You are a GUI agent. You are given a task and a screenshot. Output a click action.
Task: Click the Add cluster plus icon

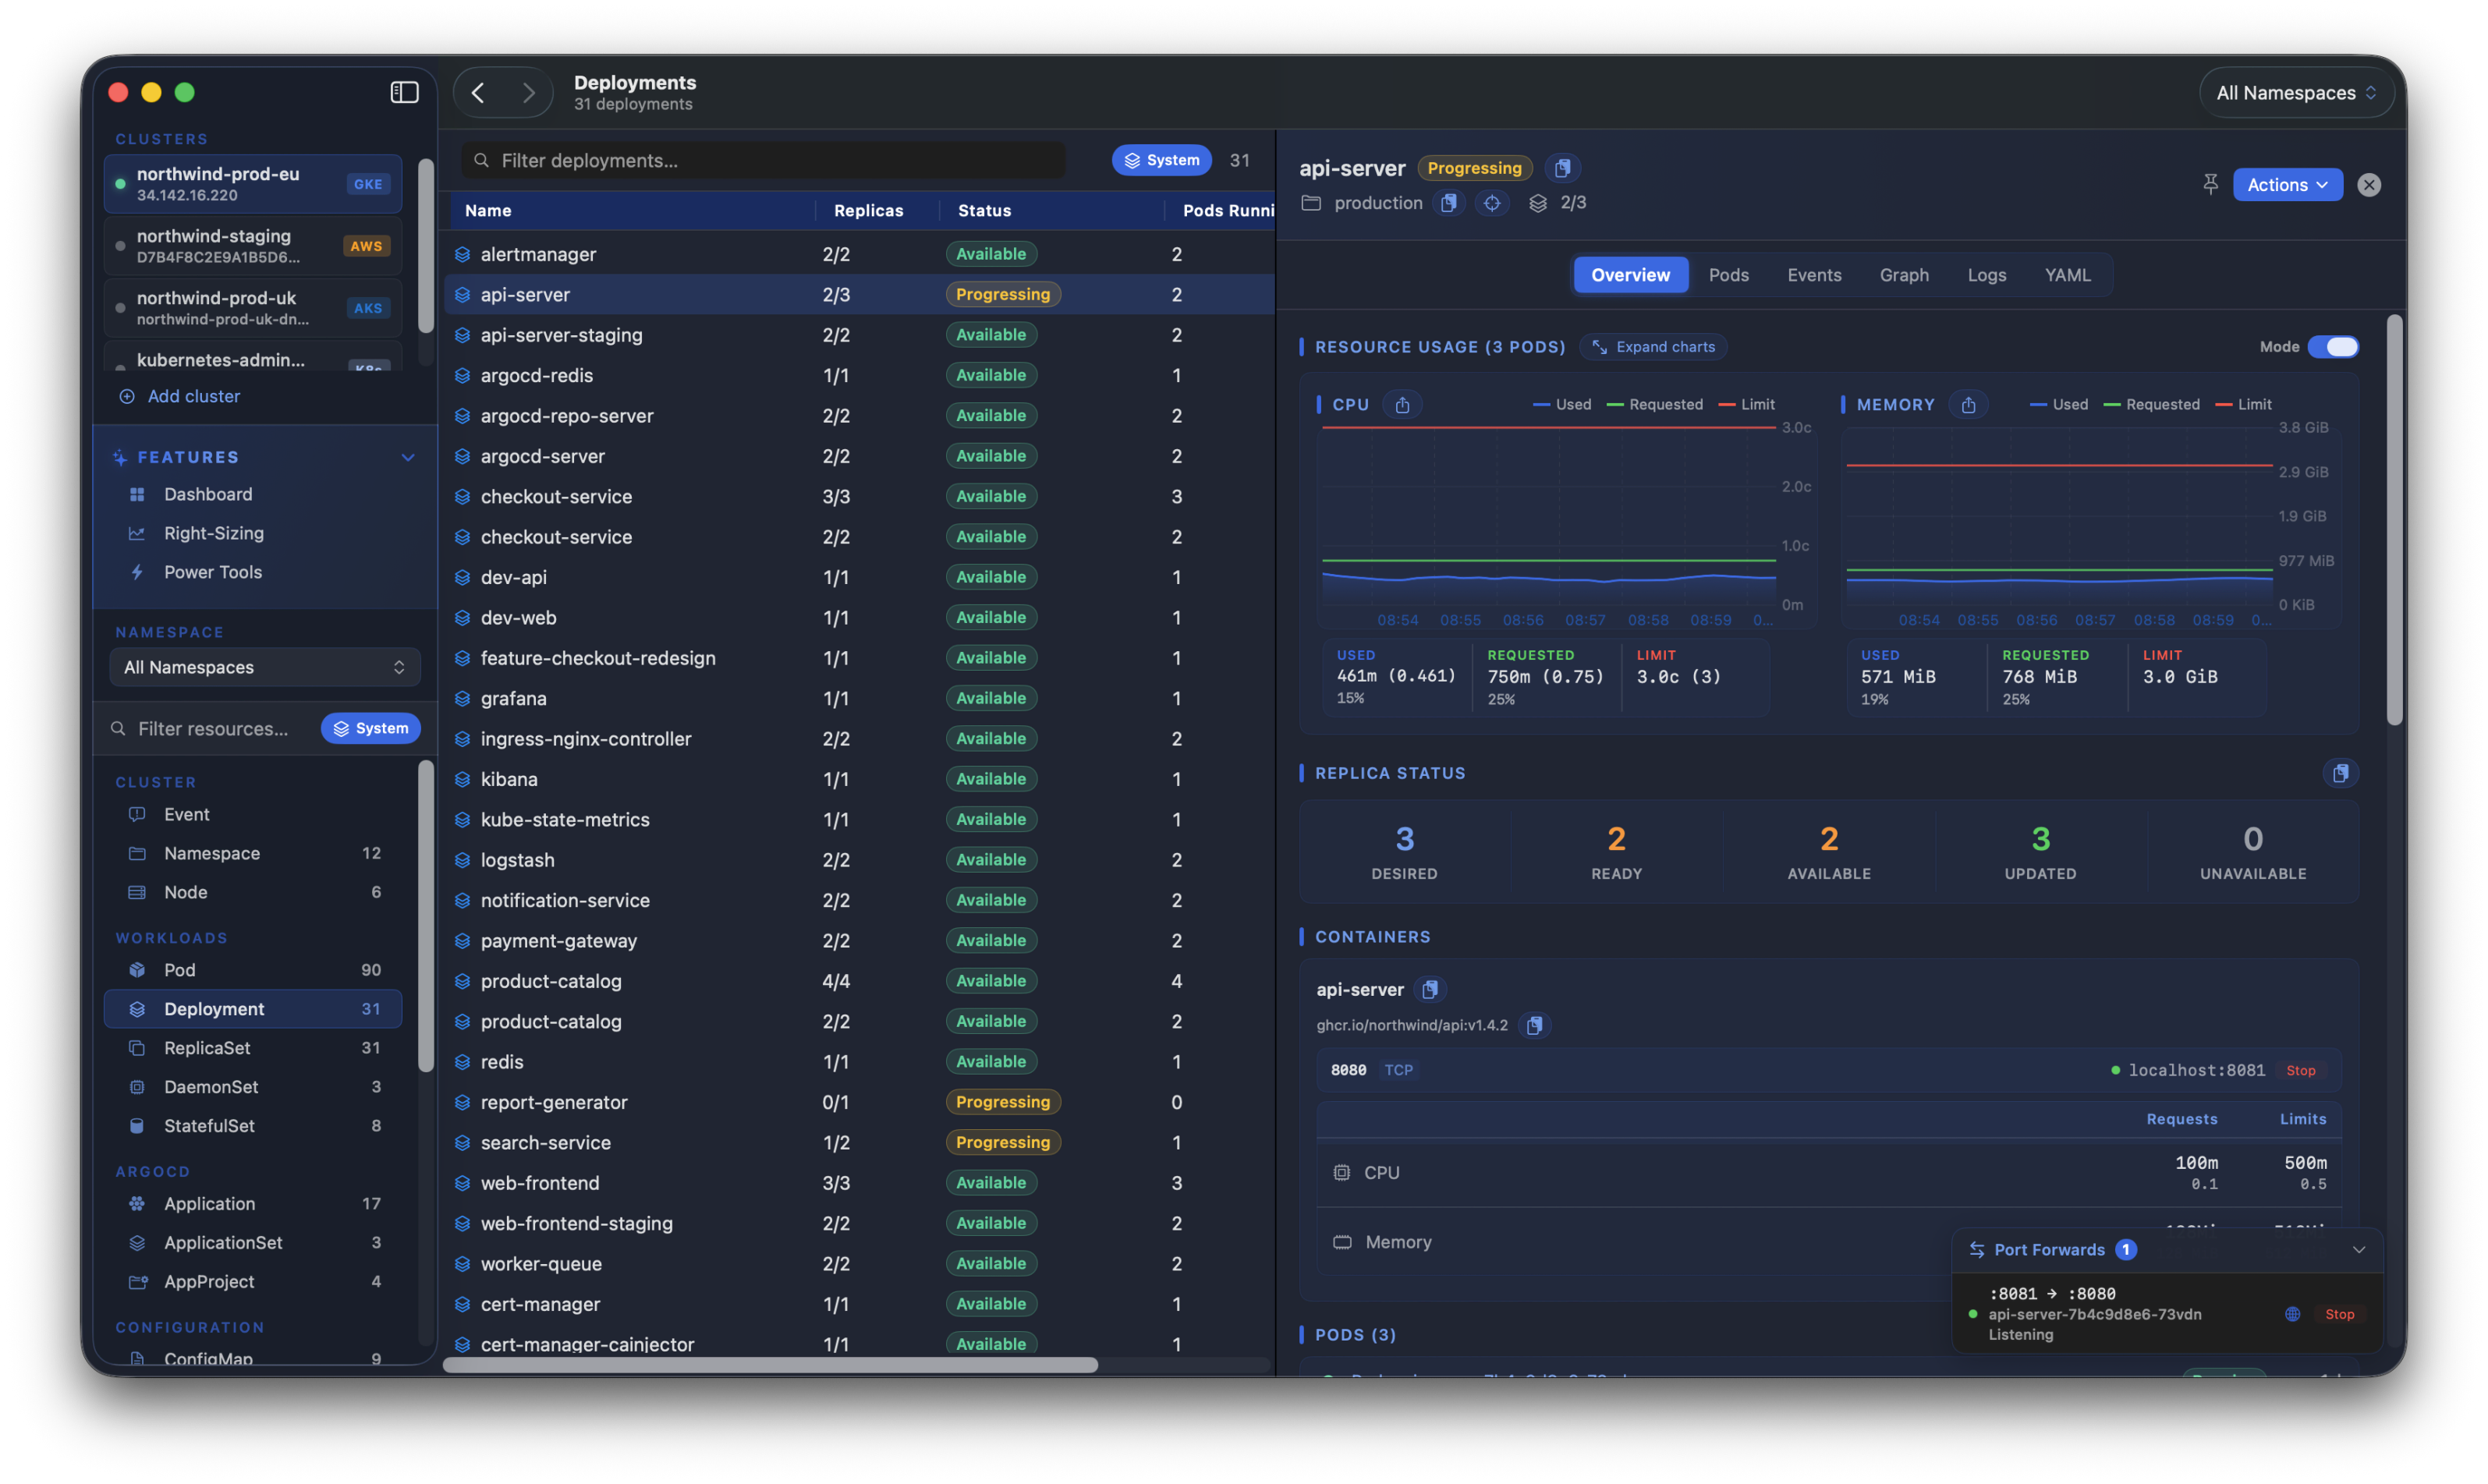pyautogui.click(x=127, y=396)
